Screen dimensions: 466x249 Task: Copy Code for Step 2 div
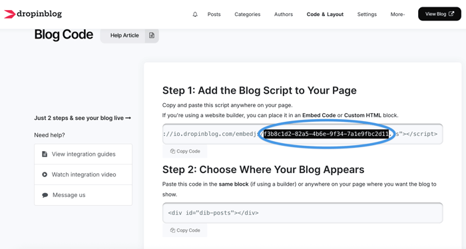(185, 230)
